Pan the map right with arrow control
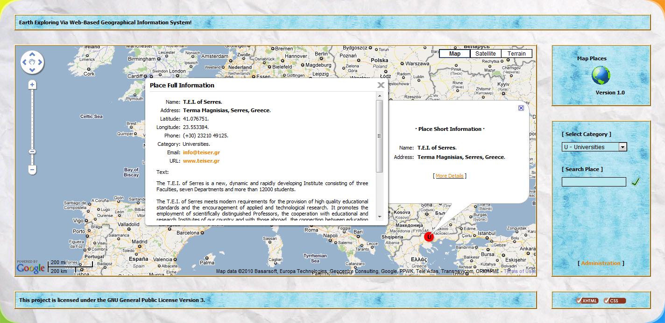Image resolution: width=665 pixels, height=323 pixels. pyautogui.click(x=41, y=62)
